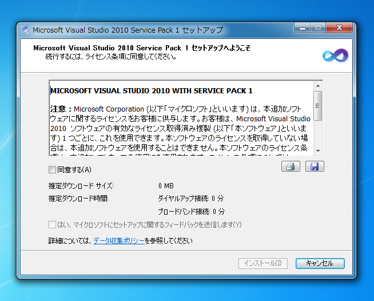Close the setup window with X
Viewport: 374px width, 301px height.
(x=339, y=28)
